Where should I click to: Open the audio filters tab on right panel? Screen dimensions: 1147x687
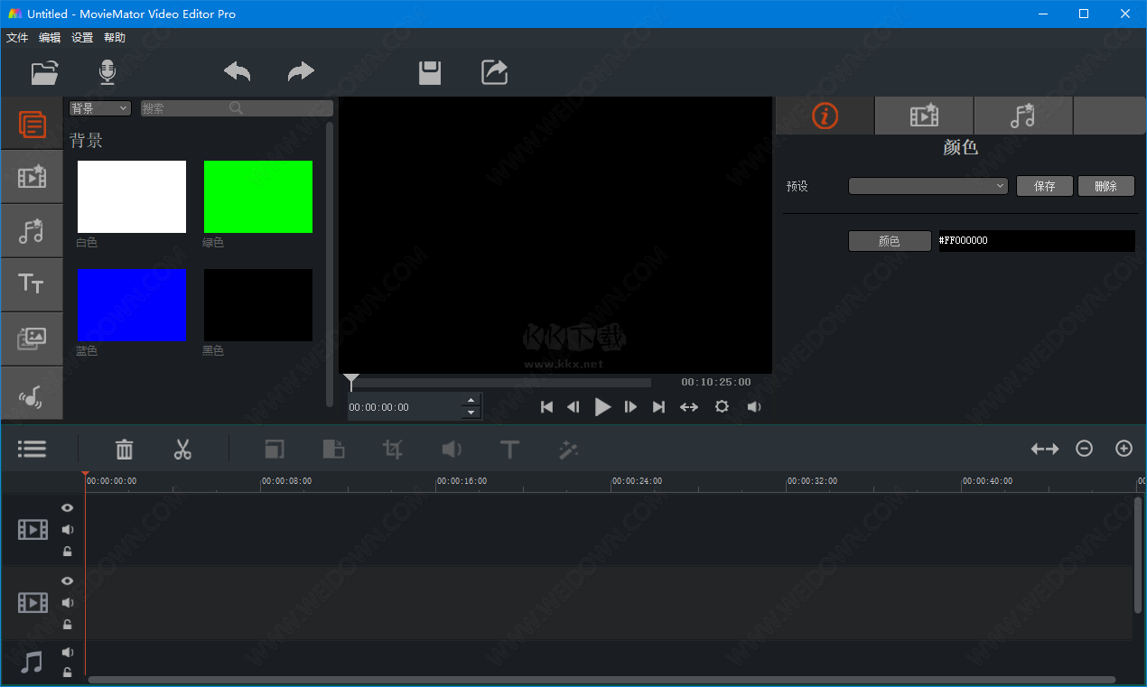[x=1022, y=116]
